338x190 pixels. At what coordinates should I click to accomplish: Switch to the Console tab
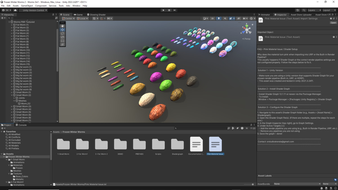[21, 125]
